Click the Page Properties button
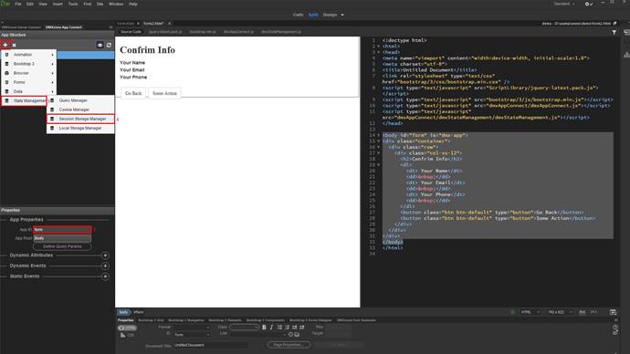The width and height of the screenshot is (630, 354). tap(289, 345)
